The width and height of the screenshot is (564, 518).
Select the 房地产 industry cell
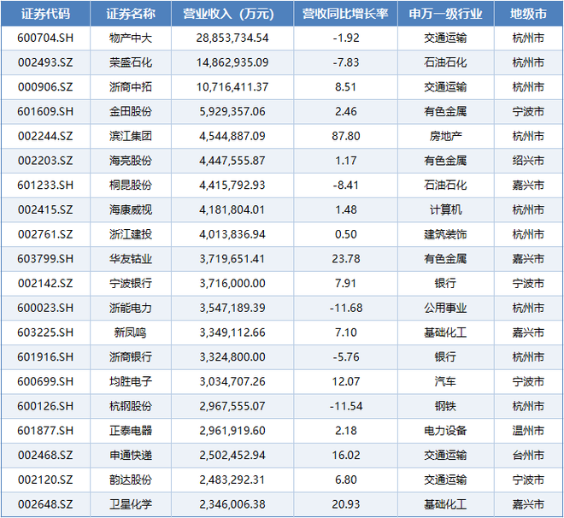point(445,135)
